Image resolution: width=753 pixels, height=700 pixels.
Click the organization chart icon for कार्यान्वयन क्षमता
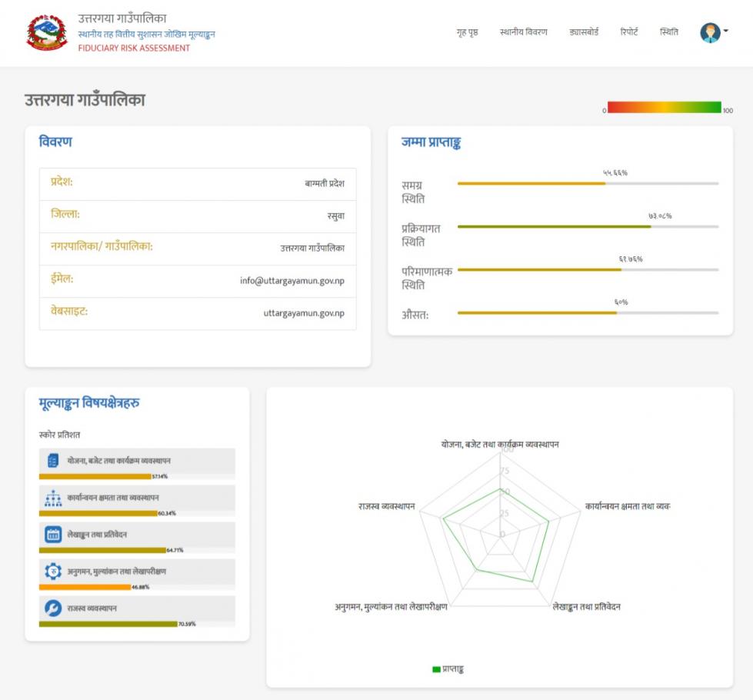(x=53, y=498)
